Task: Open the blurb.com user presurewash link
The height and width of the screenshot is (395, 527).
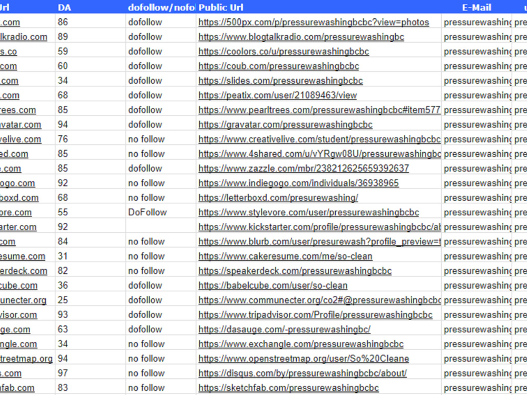Action: point(319,242)
